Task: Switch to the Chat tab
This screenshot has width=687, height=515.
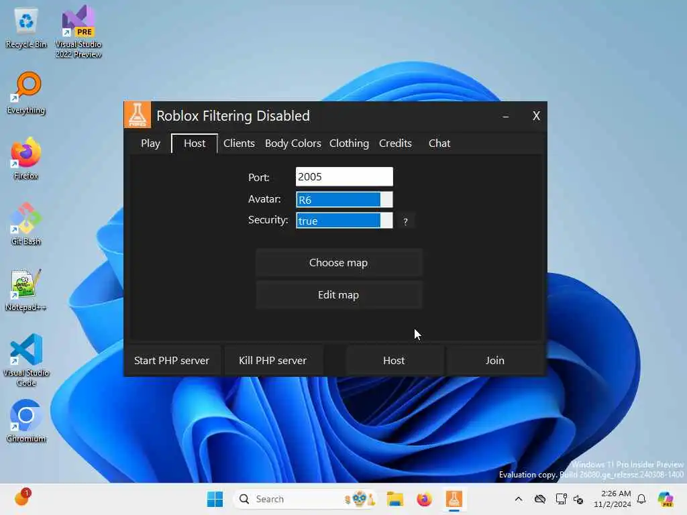Action: 439,144
